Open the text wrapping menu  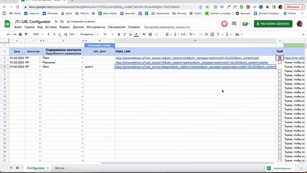click(x=184, y=35)
